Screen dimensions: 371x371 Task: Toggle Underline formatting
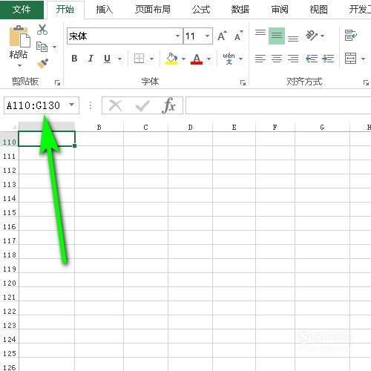[107, 59]
